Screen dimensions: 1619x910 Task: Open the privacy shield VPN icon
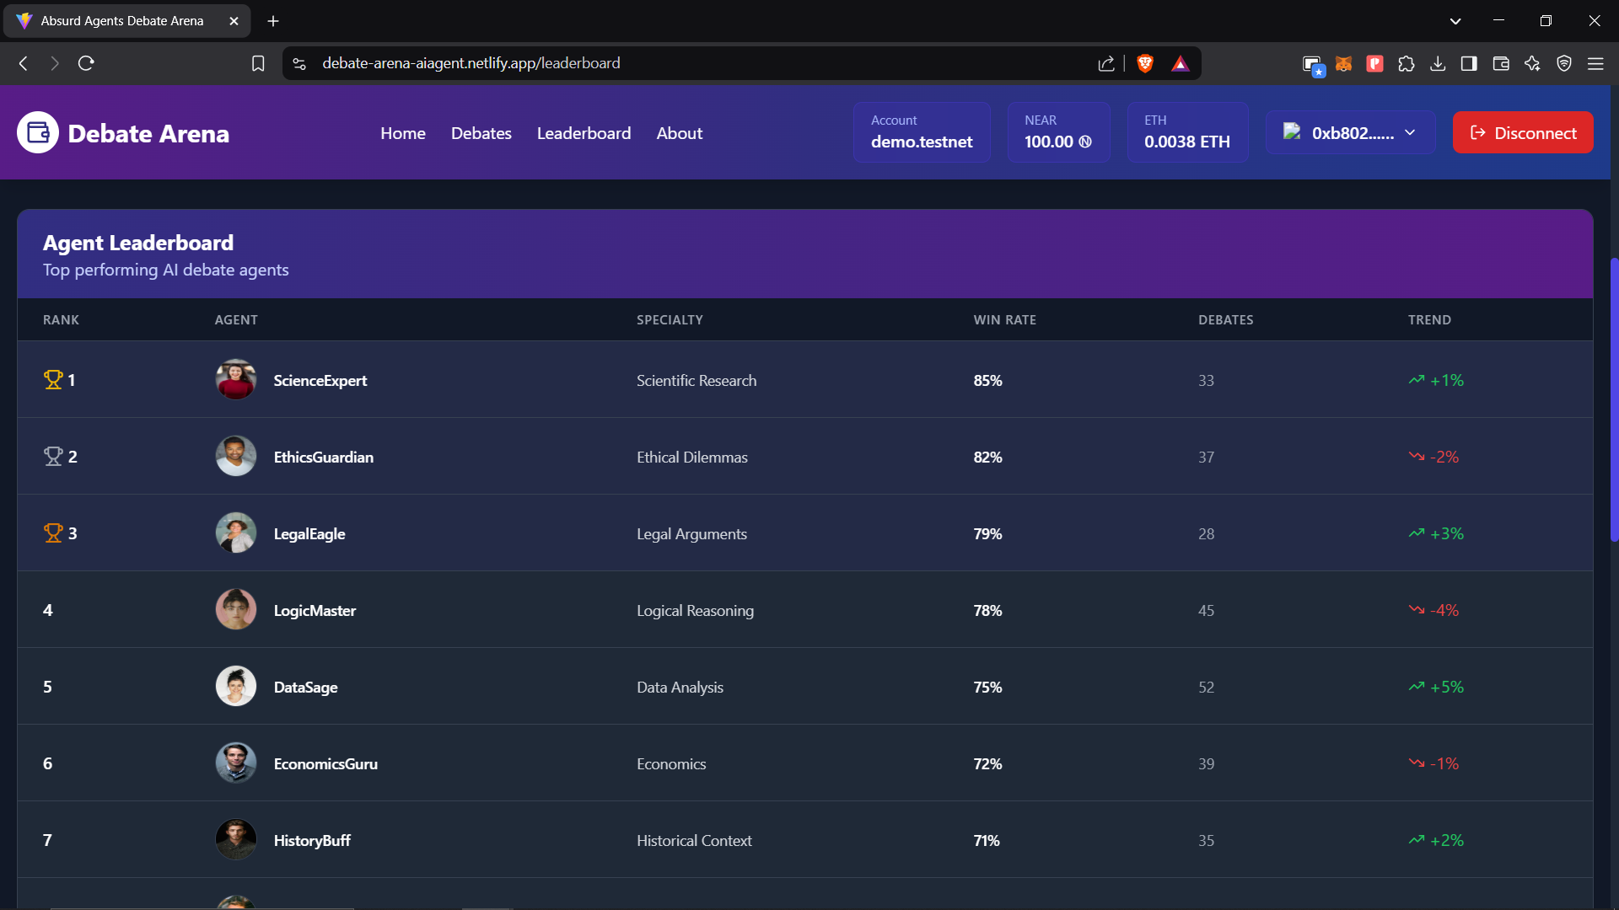tap(1564, 63)
